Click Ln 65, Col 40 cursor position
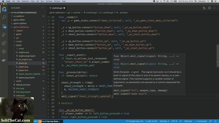The width and height of the screenshot is (219, 123). point(151,121)
